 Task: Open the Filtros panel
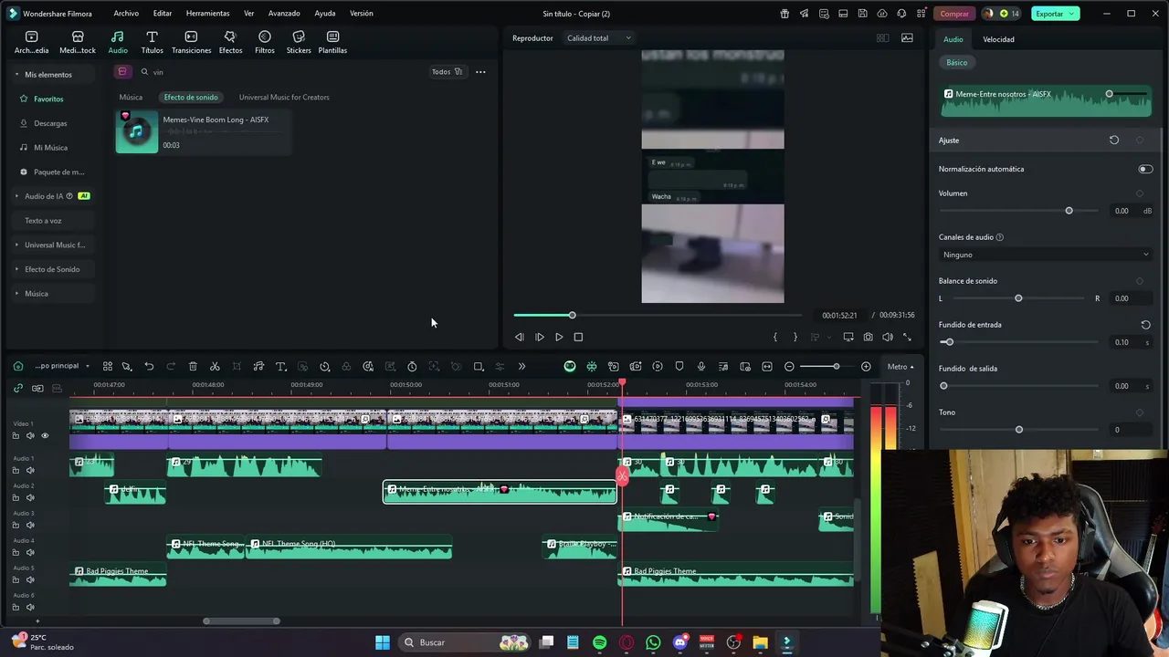click(265, 42)
